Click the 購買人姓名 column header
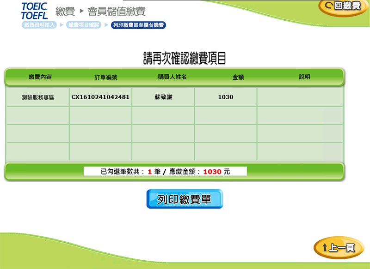Image resolution: width=370 pixels, height=269 pixels. tap(172, 77)
